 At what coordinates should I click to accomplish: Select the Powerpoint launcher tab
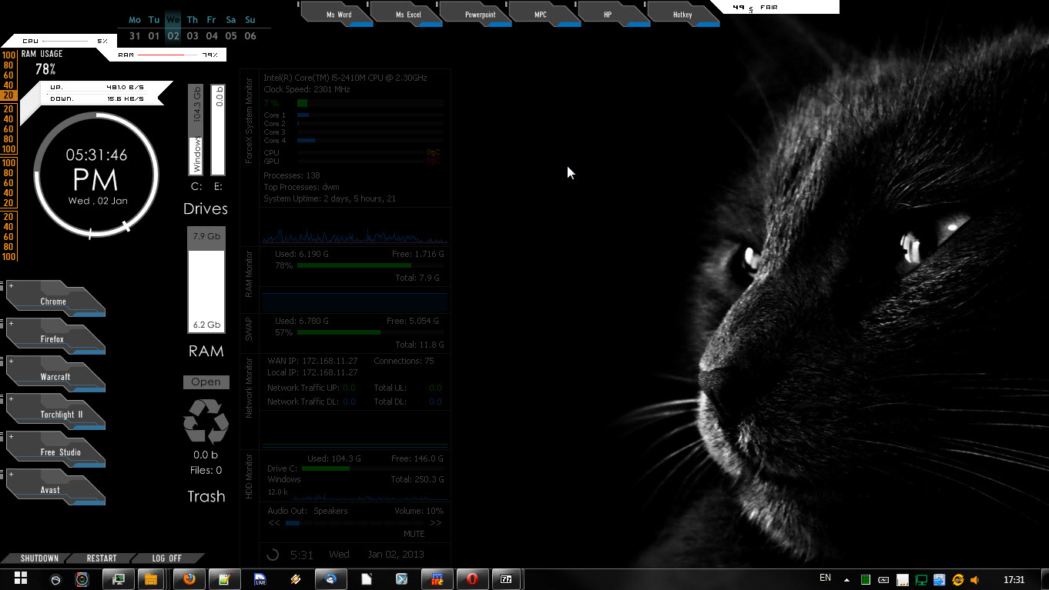click(480, 15)
